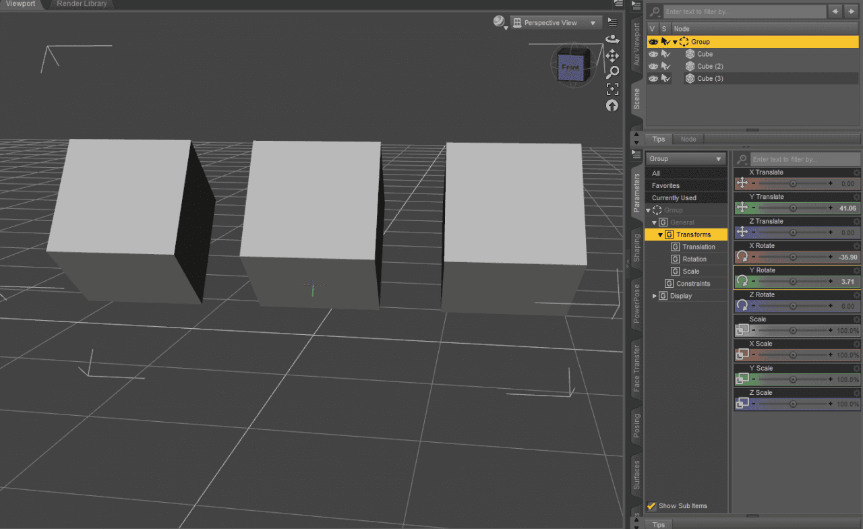
Task: Click the draw style sphere icon above viewport
Action: coord(498,22)
